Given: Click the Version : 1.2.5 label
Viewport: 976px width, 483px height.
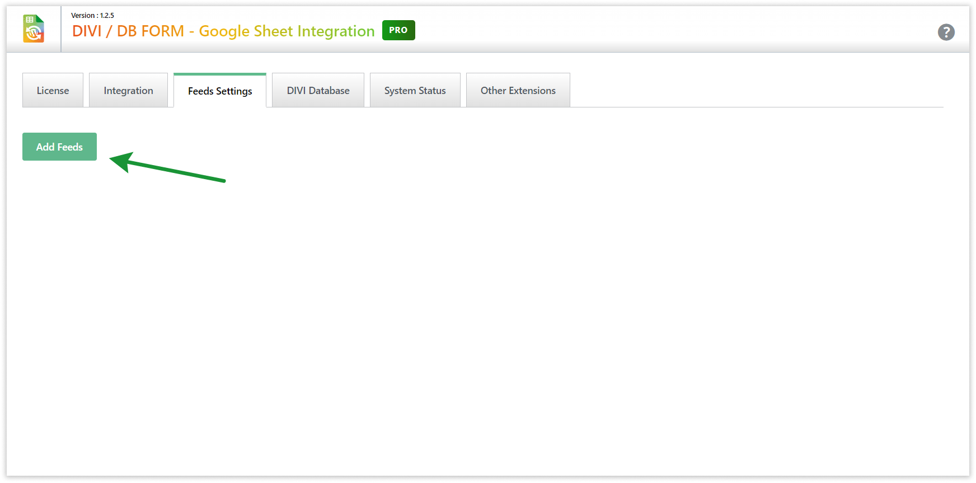Looking at the screenshot, I should pyautogui.click(x=92, y=16).
